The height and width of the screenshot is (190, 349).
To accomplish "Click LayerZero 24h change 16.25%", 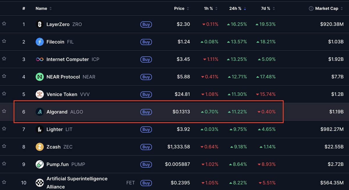I will pyautogui.click(x=237, y=24).
